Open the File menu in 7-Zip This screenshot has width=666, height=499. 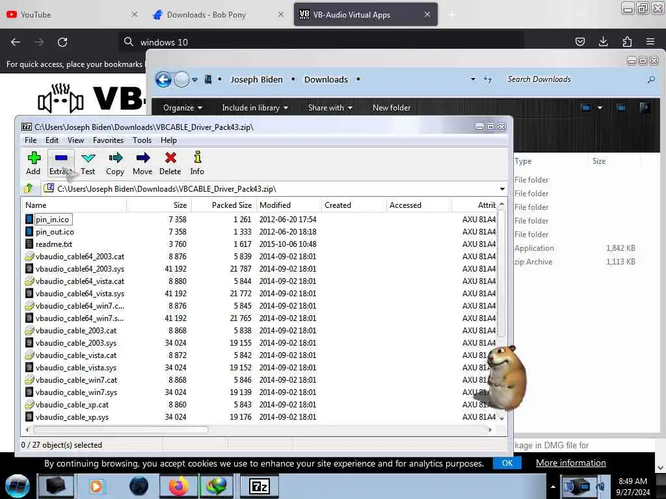tap(31, 140)
